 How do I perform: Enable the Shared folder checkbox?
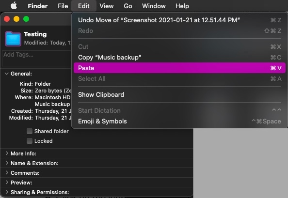30,131
